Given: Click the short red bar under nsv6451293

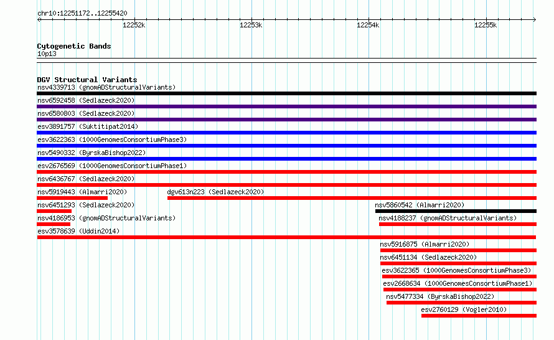Looking at the screenshot, I should [x=54, y=211].
